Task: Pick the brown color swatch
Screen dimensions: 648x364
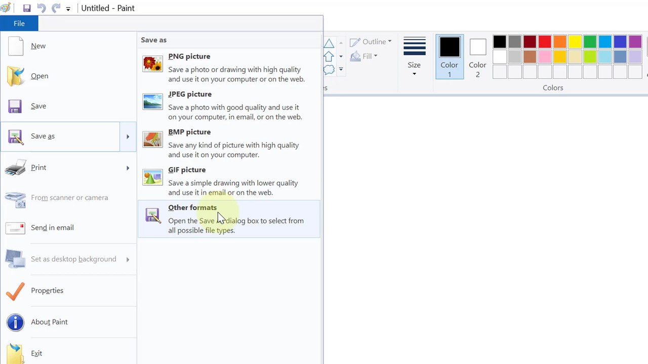Action: tap(530, 56)
